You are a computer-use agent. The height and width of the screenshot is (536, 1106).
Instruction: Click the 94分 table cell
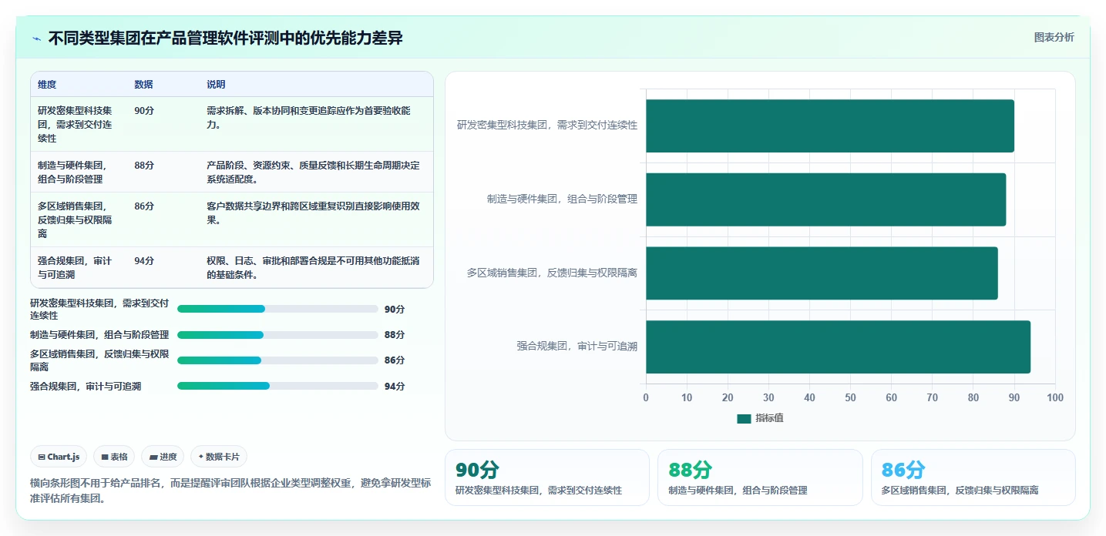(x=144, y=261)
